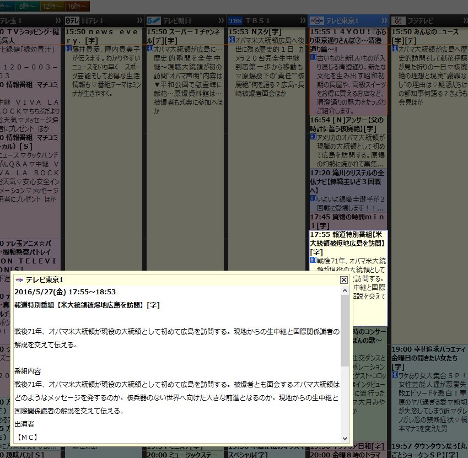468x458 pixels.
Task: Click HD badge in 金曜日の聞きたい女たち description
Action: point(395,374)
